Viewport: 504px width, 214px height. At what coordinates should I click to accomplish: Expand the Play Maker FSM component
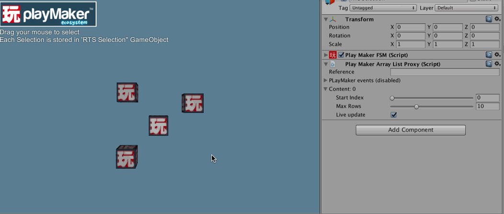point(326,55)
